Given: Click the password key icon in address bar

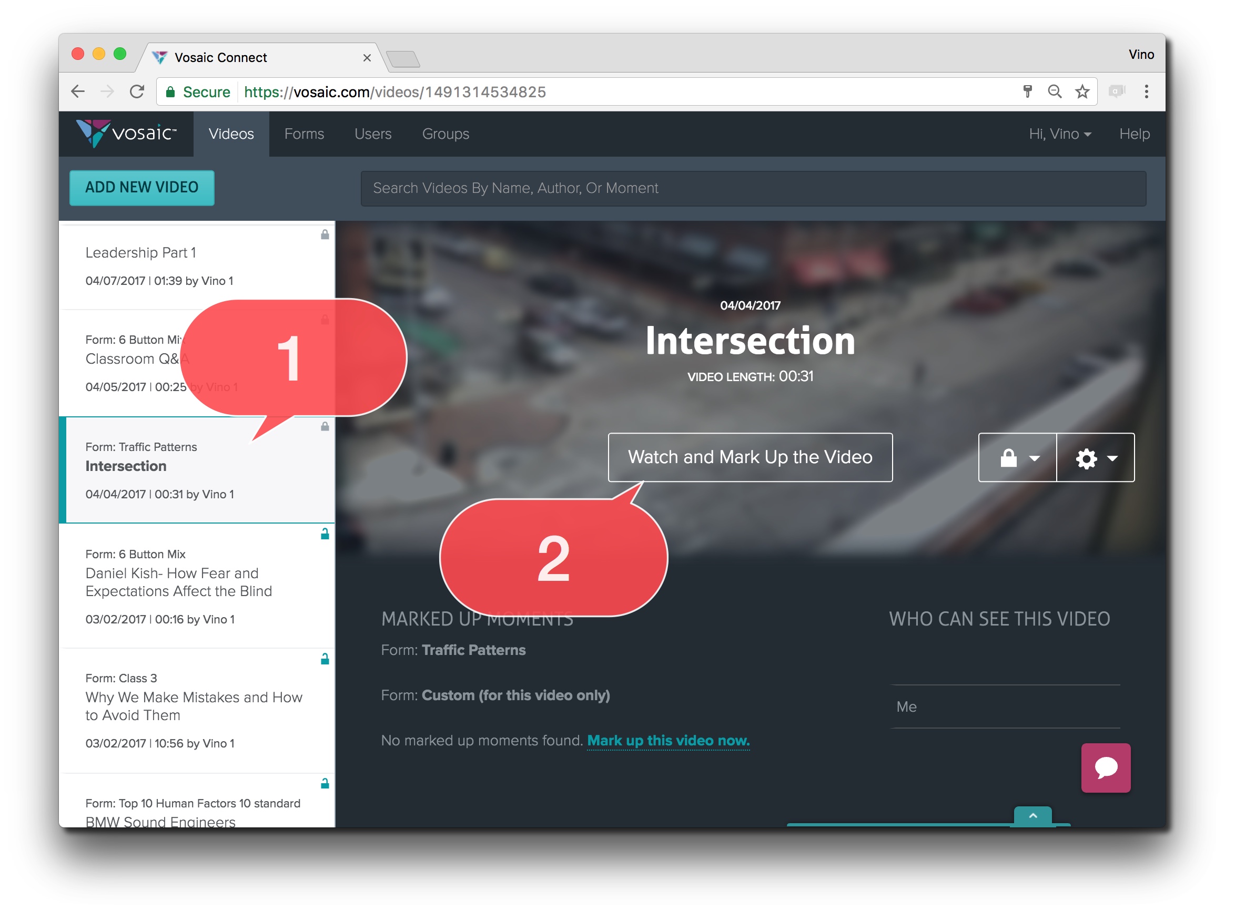Looking at the screenshot, I should (x=1027, y=91).
